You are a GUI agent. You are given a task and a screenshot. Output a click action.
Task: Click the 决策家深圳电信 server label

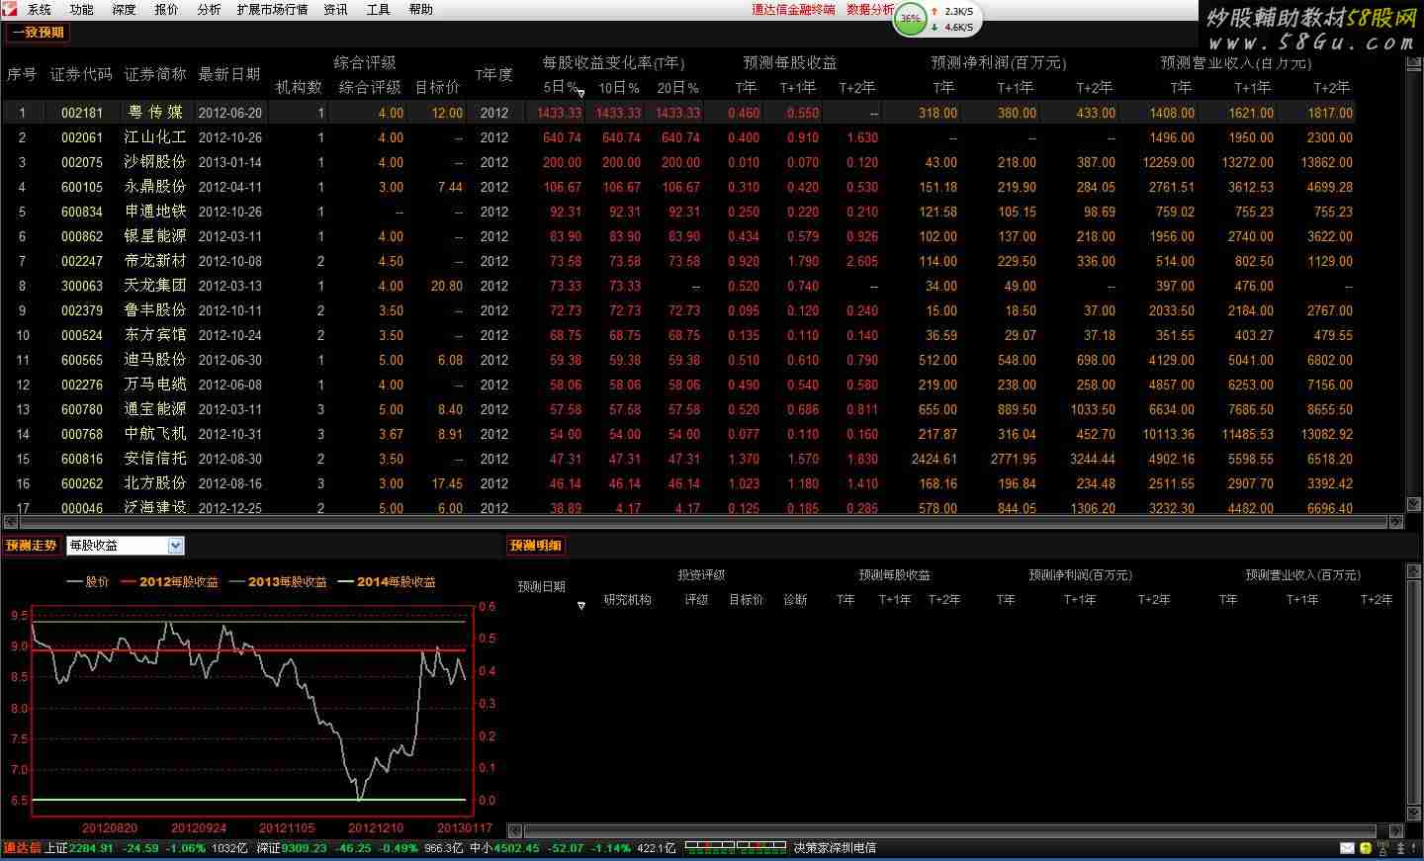point(835,848)
